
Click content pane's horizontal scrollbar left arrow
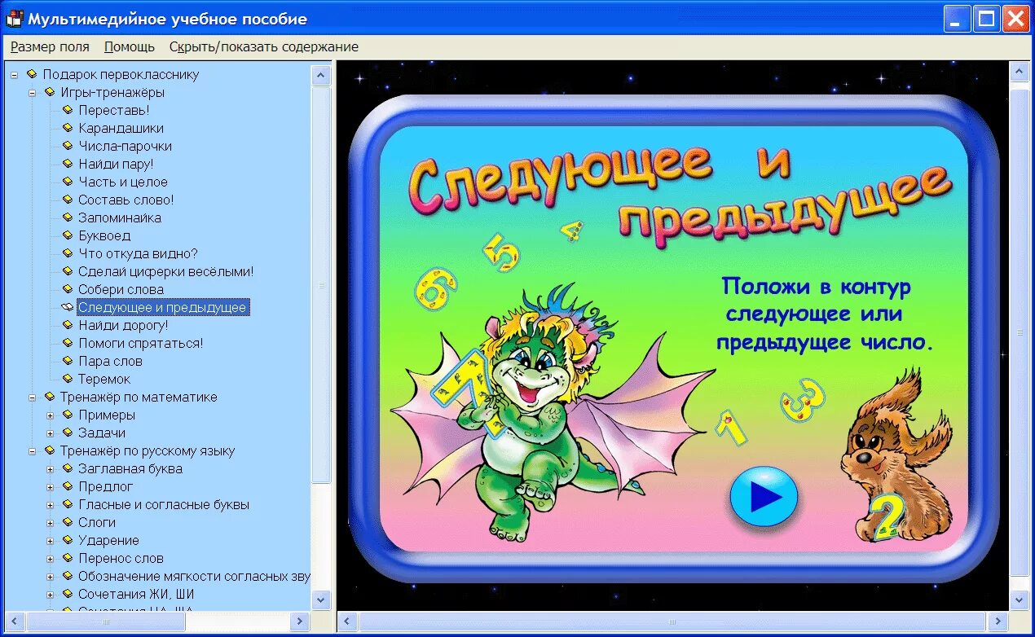[348, 622]
